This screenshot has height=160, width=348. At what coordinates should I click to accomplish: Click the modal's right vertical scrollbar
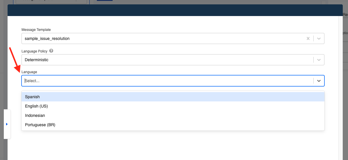pyautogui.click(x=340, y=88)
